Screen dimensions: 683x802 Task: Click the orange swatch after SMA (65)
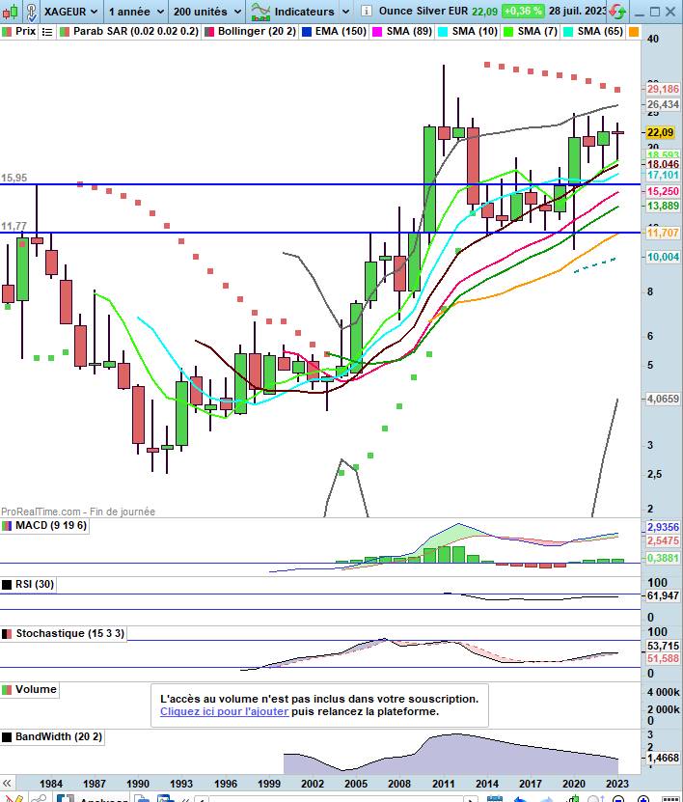634,32
